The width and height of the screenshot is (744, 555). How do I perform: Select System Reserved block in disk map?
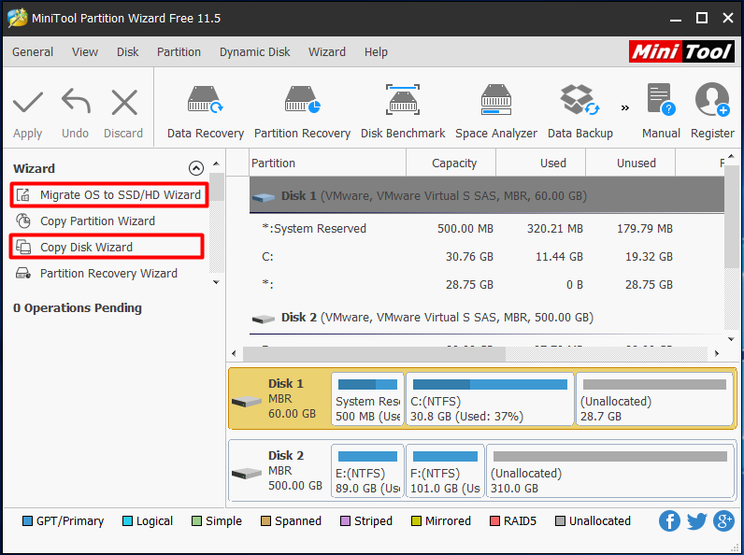click(367, 399)
